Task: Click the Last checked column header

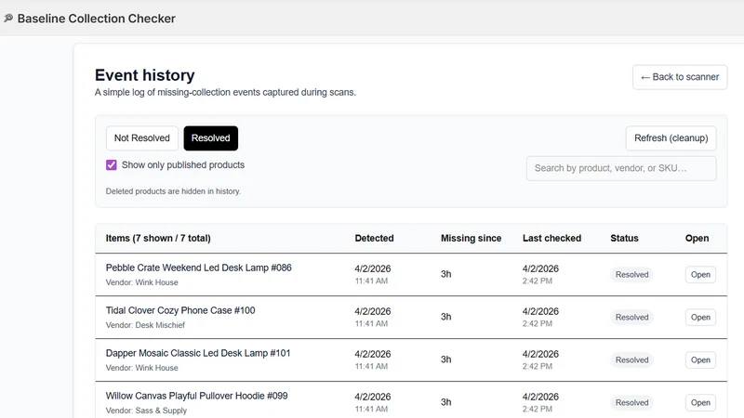Action: click(x=551, y=239)
